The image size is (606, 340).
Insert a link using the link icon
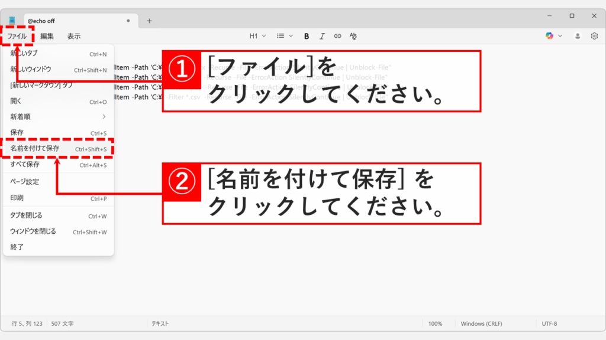pos(337,36)
